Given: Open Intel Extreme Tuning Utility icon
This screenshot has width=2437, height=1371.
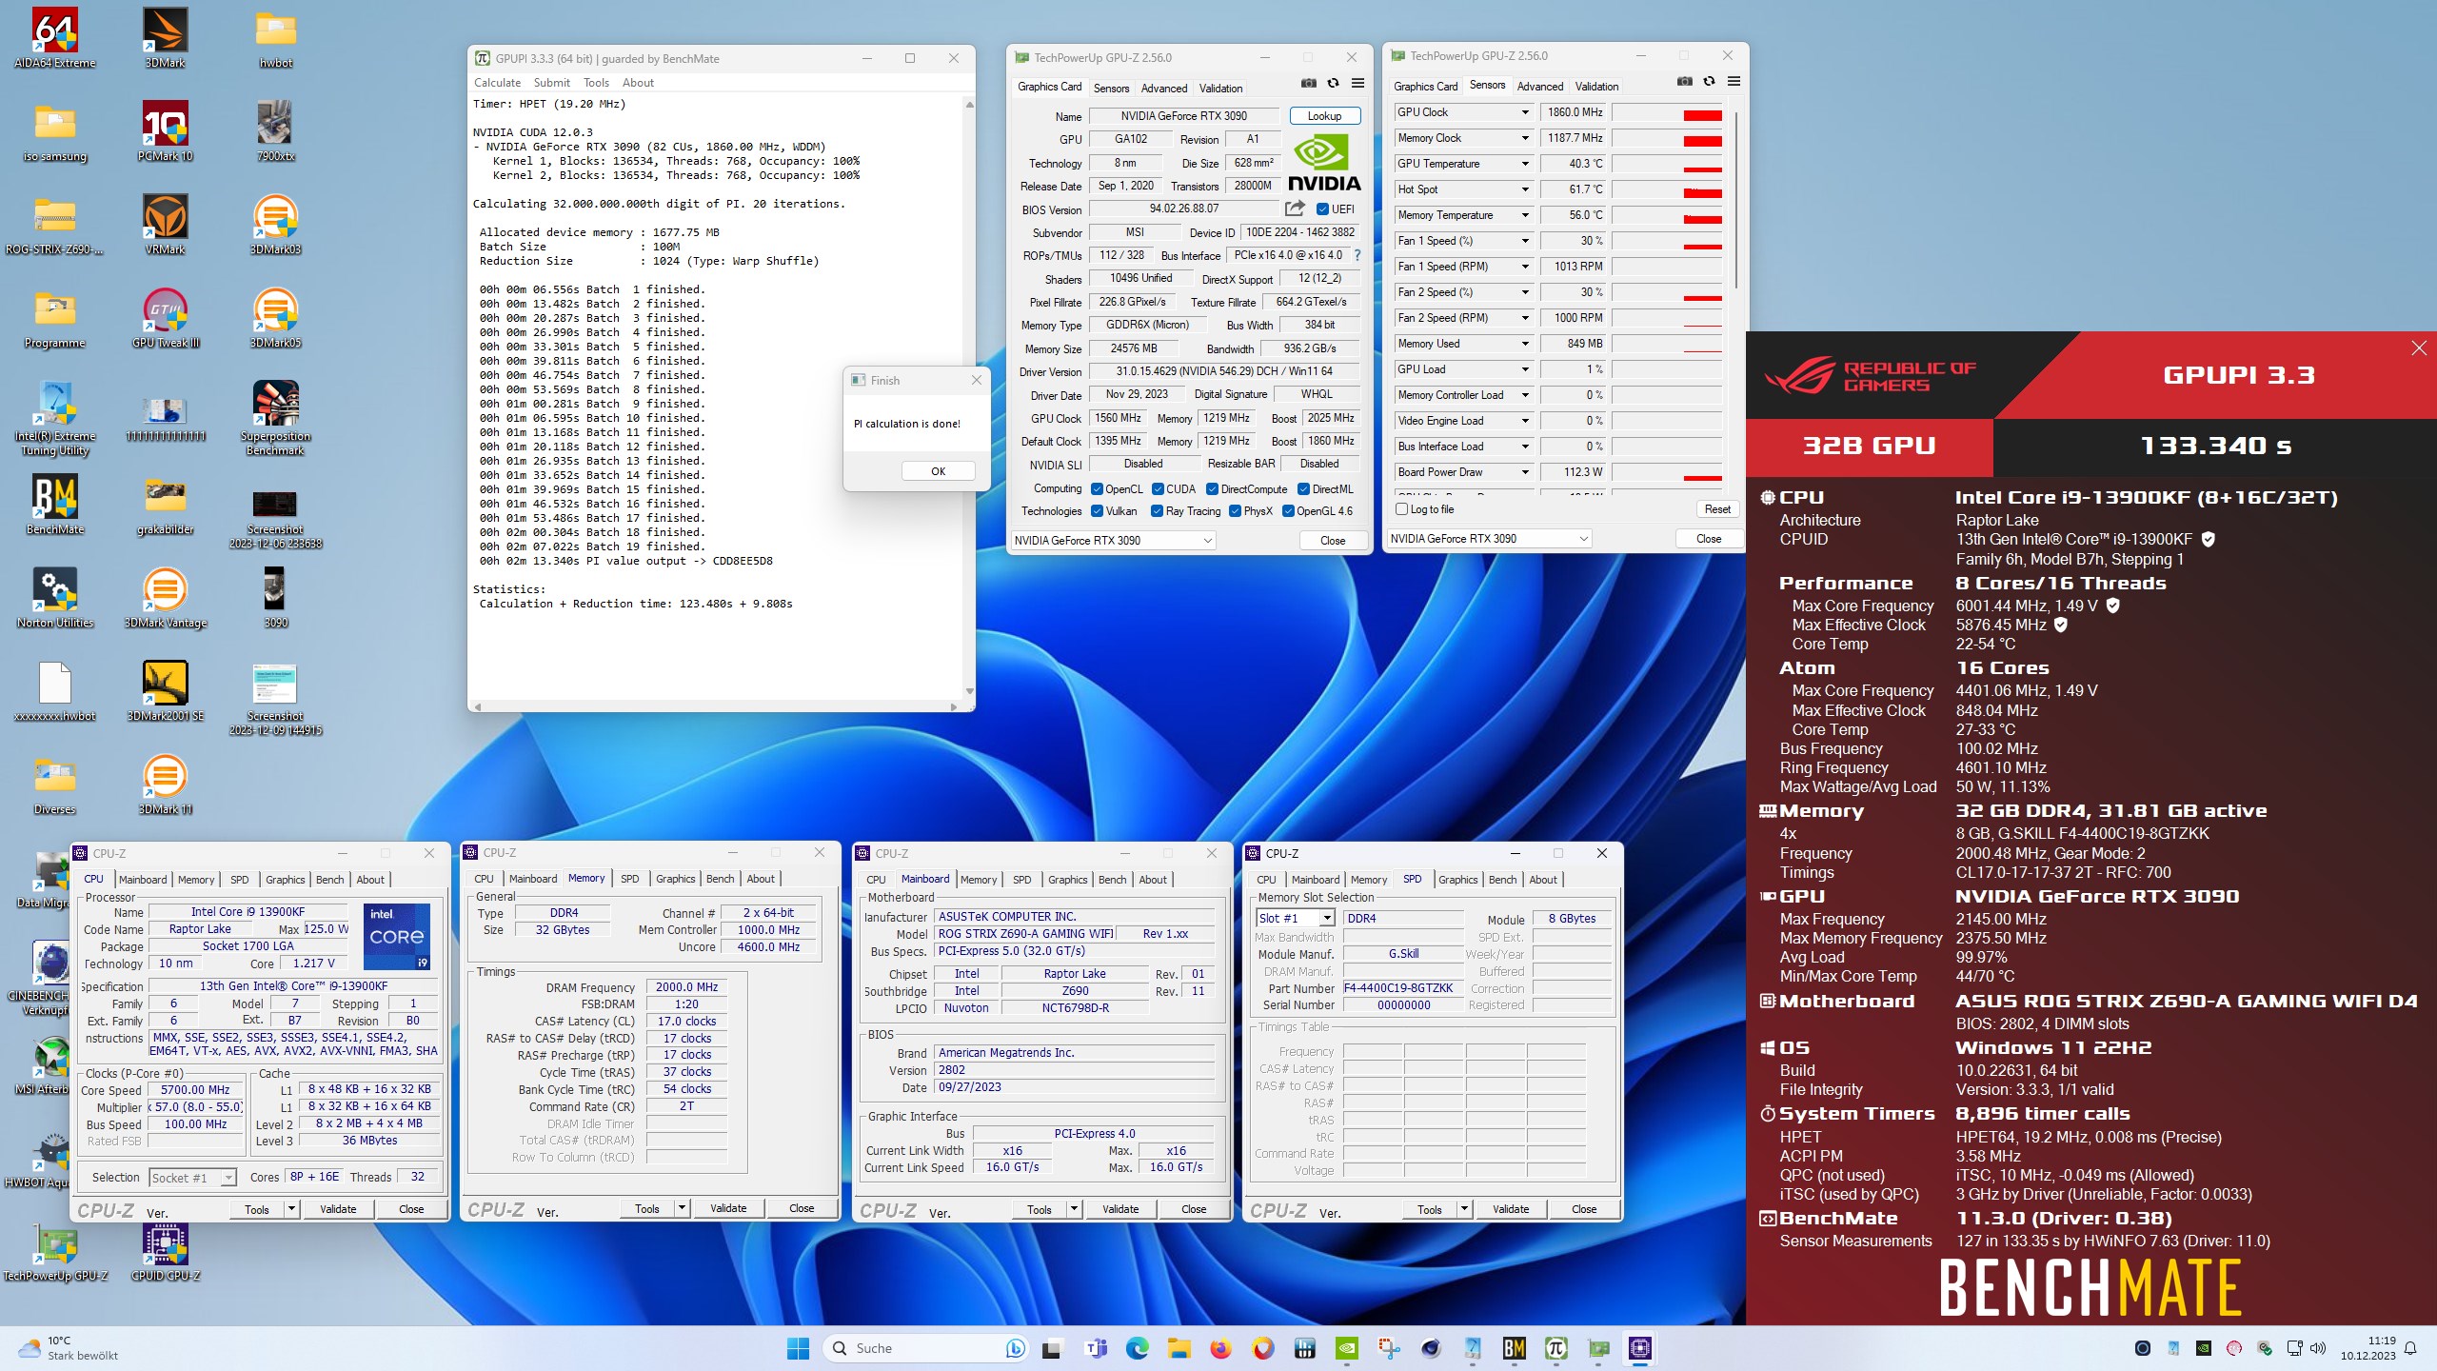Looking at the screenshot, I should click(x=55, y=417).
